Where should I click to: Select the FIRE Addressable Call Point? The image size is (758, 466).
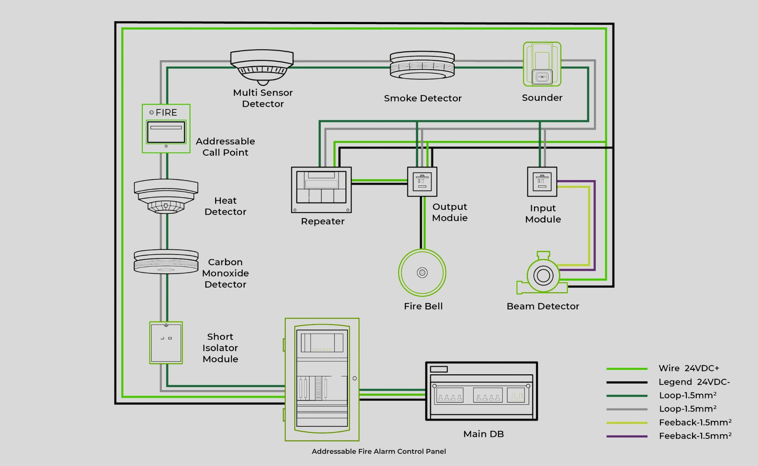coord(166,128)
